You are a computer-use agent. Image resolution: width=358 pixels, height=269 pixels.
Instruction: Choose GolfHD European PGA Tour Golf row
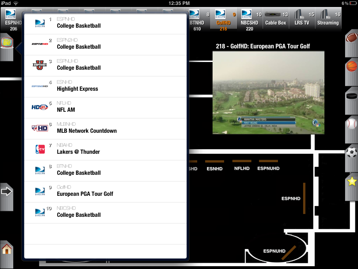[x=105, y=192]
